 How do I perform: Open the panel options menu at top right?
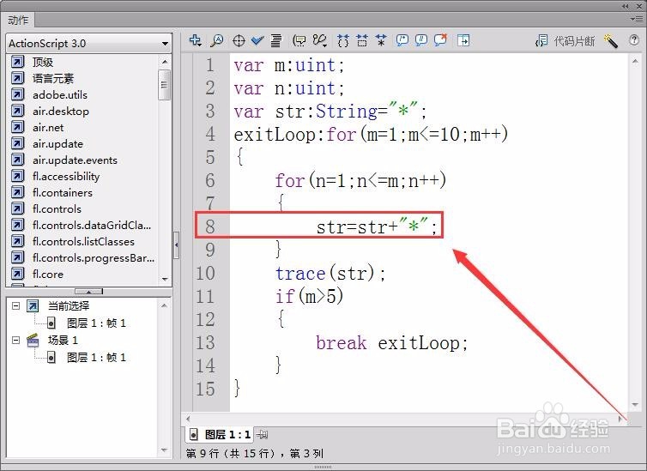(x=638, y=20)
